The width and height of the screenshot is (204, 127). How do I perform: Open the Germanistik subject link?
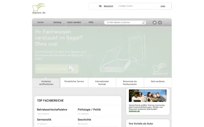pyautogui.click(x=44, y=120)
